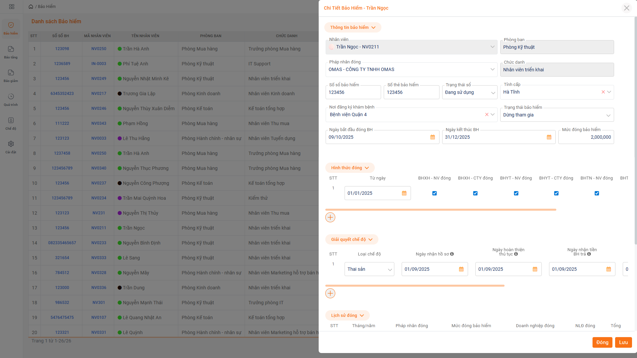This screenshot has height=358, width=637.
Task: Add new row under Hình thức đóng
Action: pyautogui.click(x=330, y=218)
